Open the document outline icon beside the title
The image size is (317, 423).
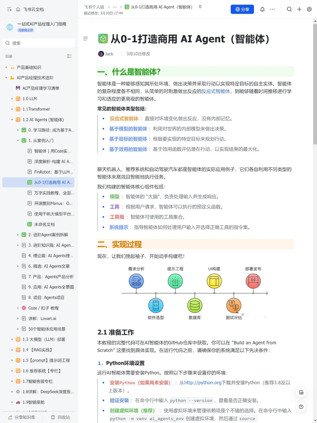coord(85,38)
